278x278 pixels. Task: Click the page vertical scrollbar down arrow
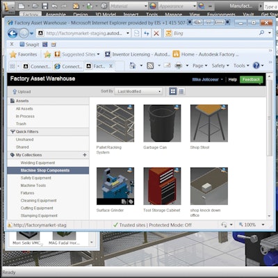coord(269,216)
